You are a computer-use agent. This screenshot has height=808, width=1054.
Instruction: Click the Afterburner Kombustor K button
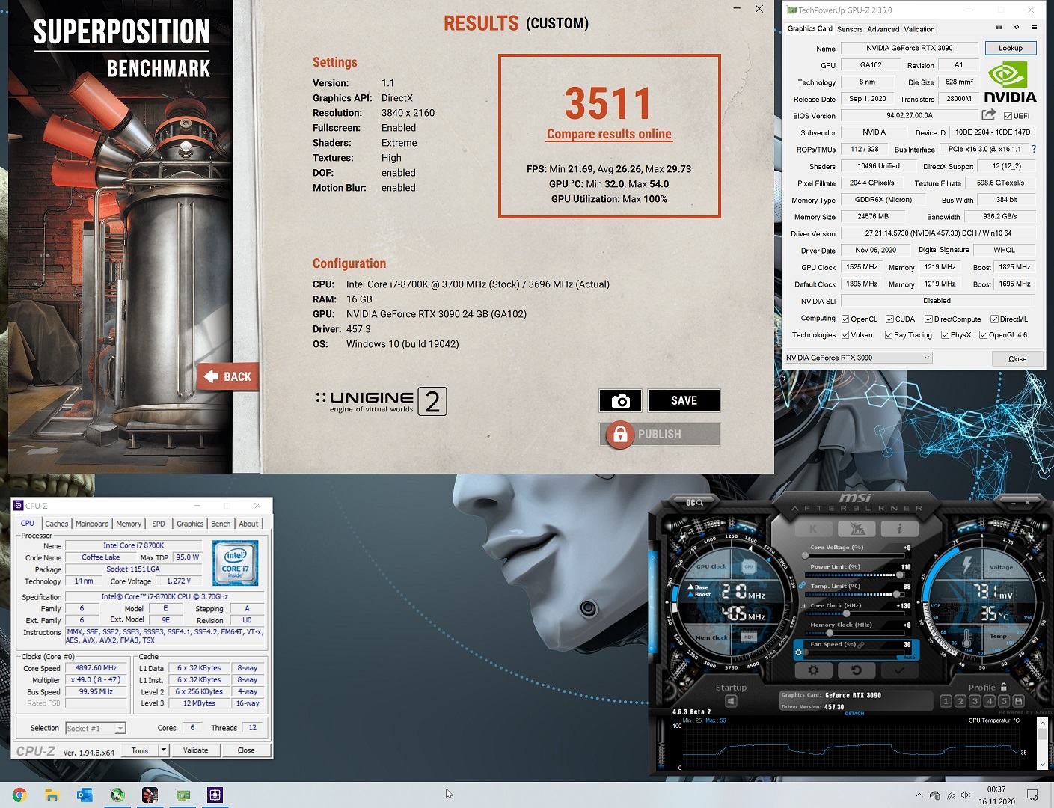click(x=813, y=529)
